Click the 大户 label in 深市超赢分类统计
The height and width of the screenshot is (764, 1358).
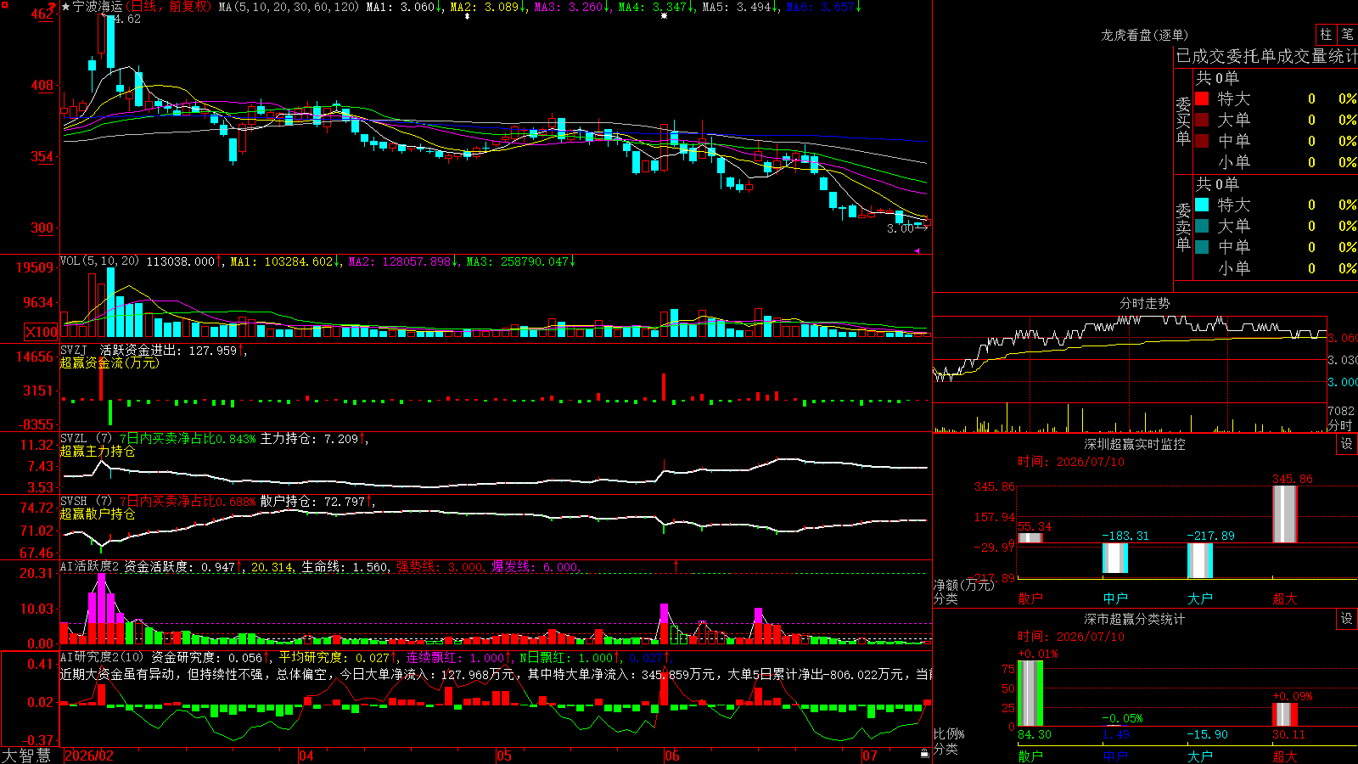coord(1200,756)
